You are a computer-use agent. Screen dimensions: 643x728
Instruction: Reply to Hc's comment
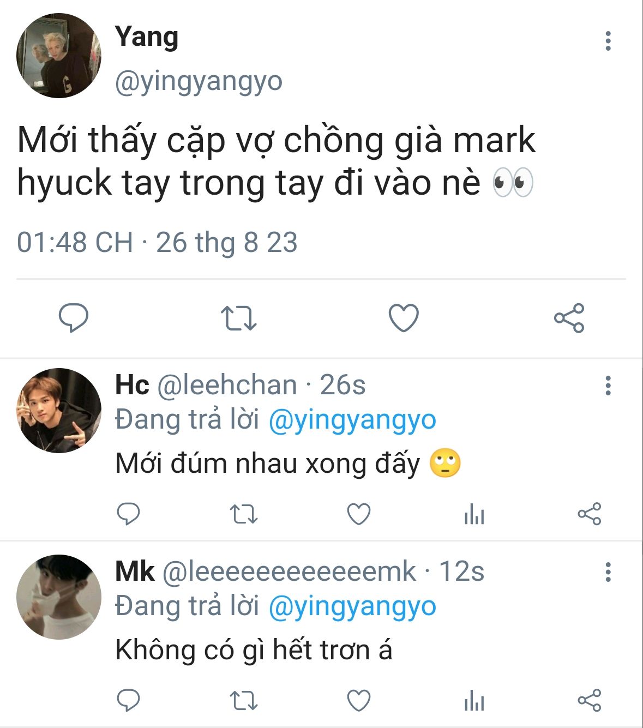click(x=129, y=514)
